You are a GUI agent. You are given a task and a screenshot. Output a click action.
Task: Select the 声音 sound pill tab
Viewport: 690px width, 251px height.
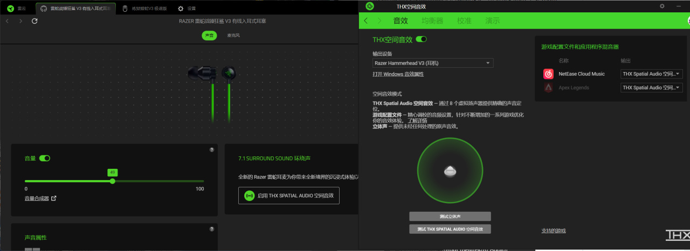(209, 35)
